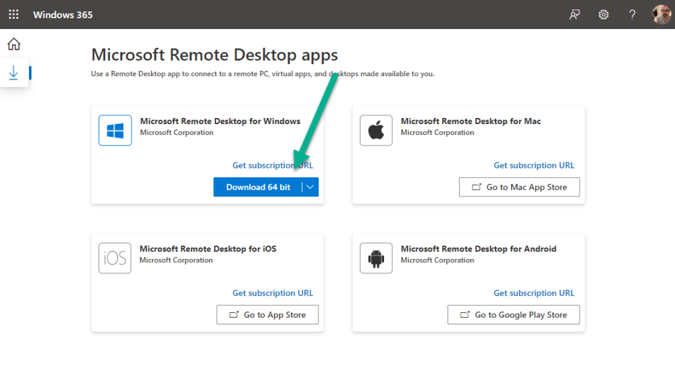This screenshot has height=377, width=675.
Task: Click the Android robot app icon
Action: [x=376, y=258]
